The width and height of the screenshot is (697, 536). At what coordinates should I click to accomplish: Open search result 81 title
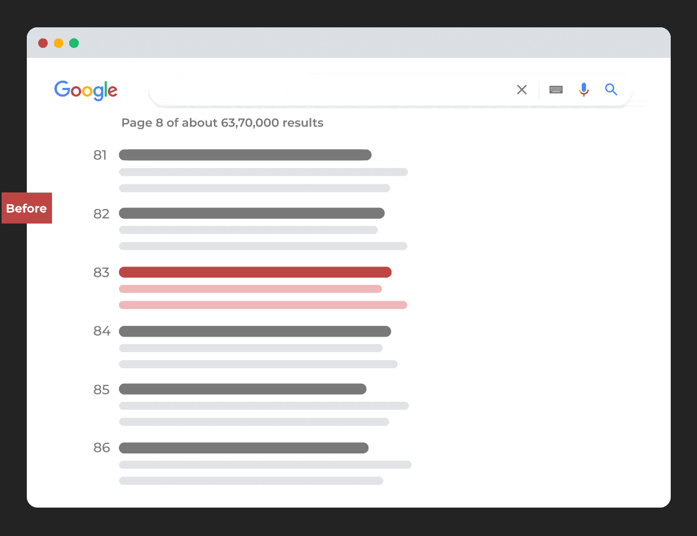(245, 155)
